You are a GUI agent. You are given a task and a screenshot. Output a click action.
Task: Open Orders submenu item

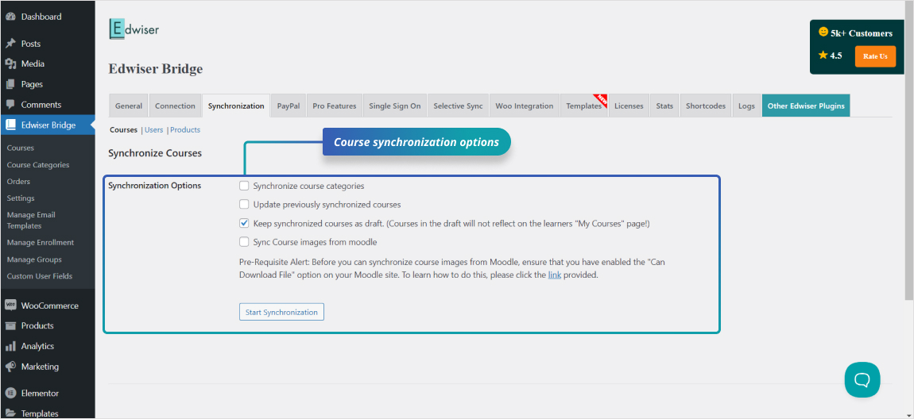[18, 182]
